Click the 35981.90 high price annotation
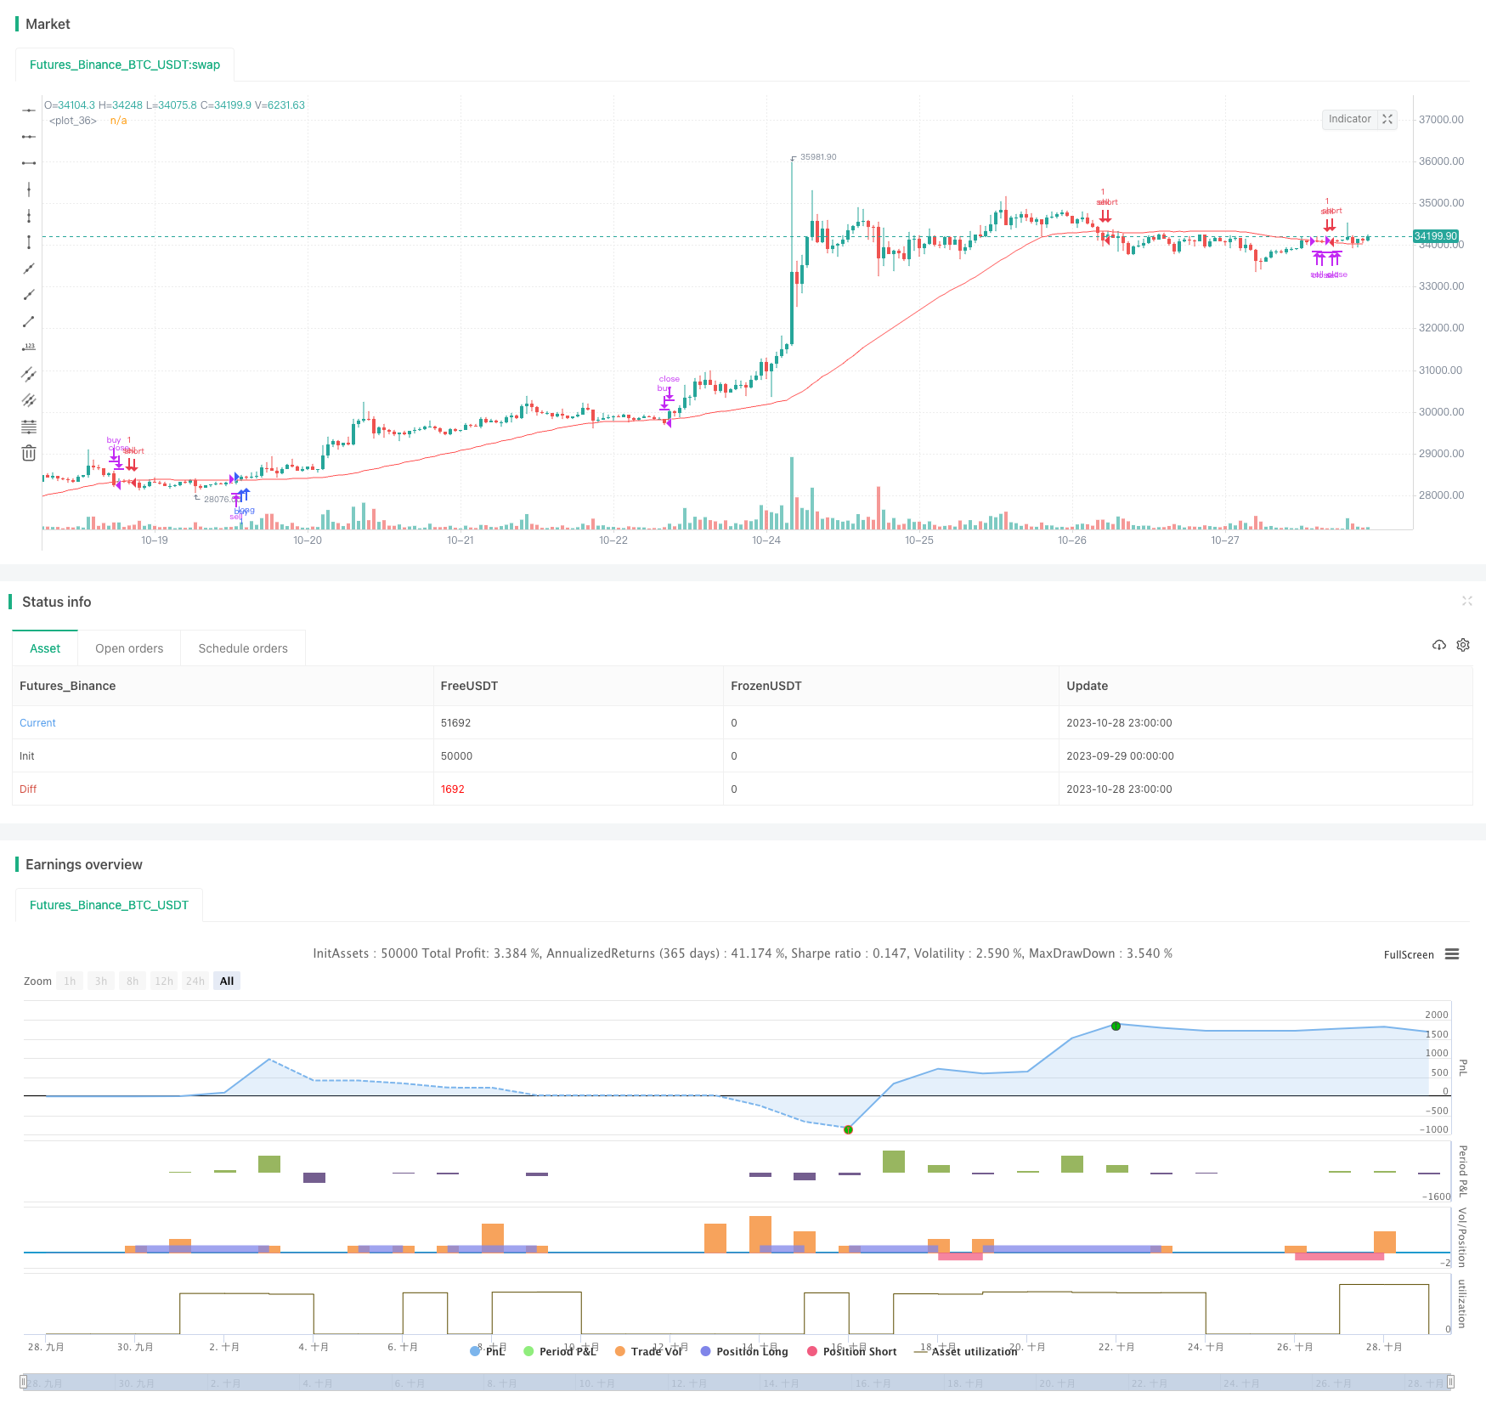This screenshot has height=1414, width=1486. tap(818, 157)
